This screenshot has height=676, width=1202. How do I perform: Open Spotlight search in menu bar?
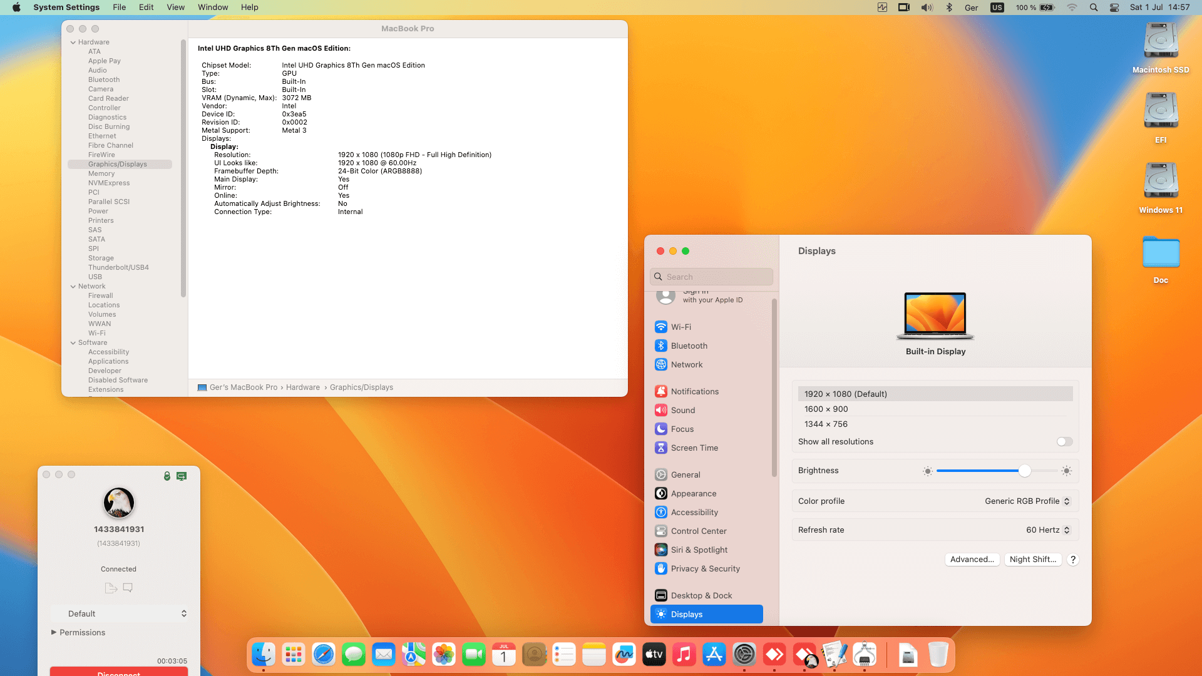pos(1094,8)
